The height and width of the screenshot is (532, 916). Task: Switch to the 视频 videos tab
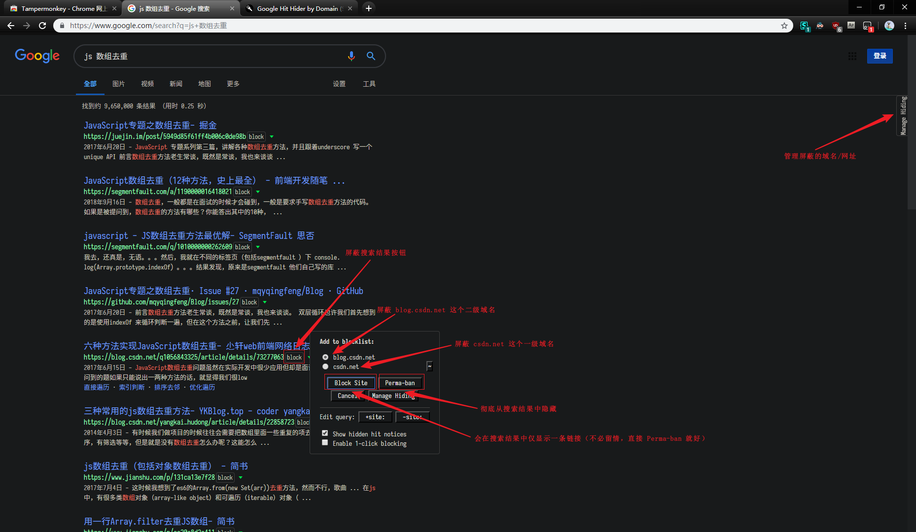pos(147,84)
